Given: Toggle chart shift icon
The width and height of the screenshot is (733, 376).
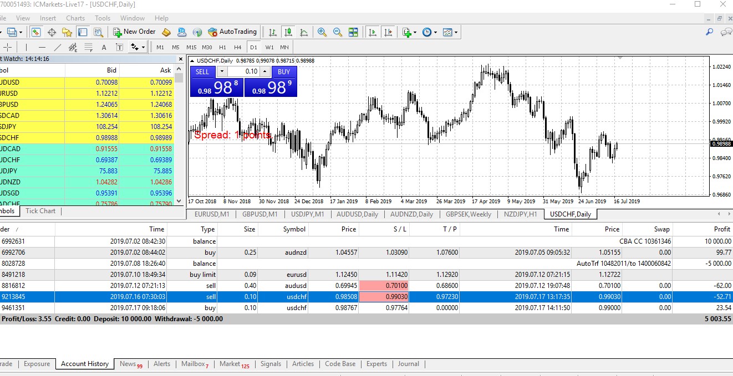Looking at the screenshot, I should click(388, 32).
